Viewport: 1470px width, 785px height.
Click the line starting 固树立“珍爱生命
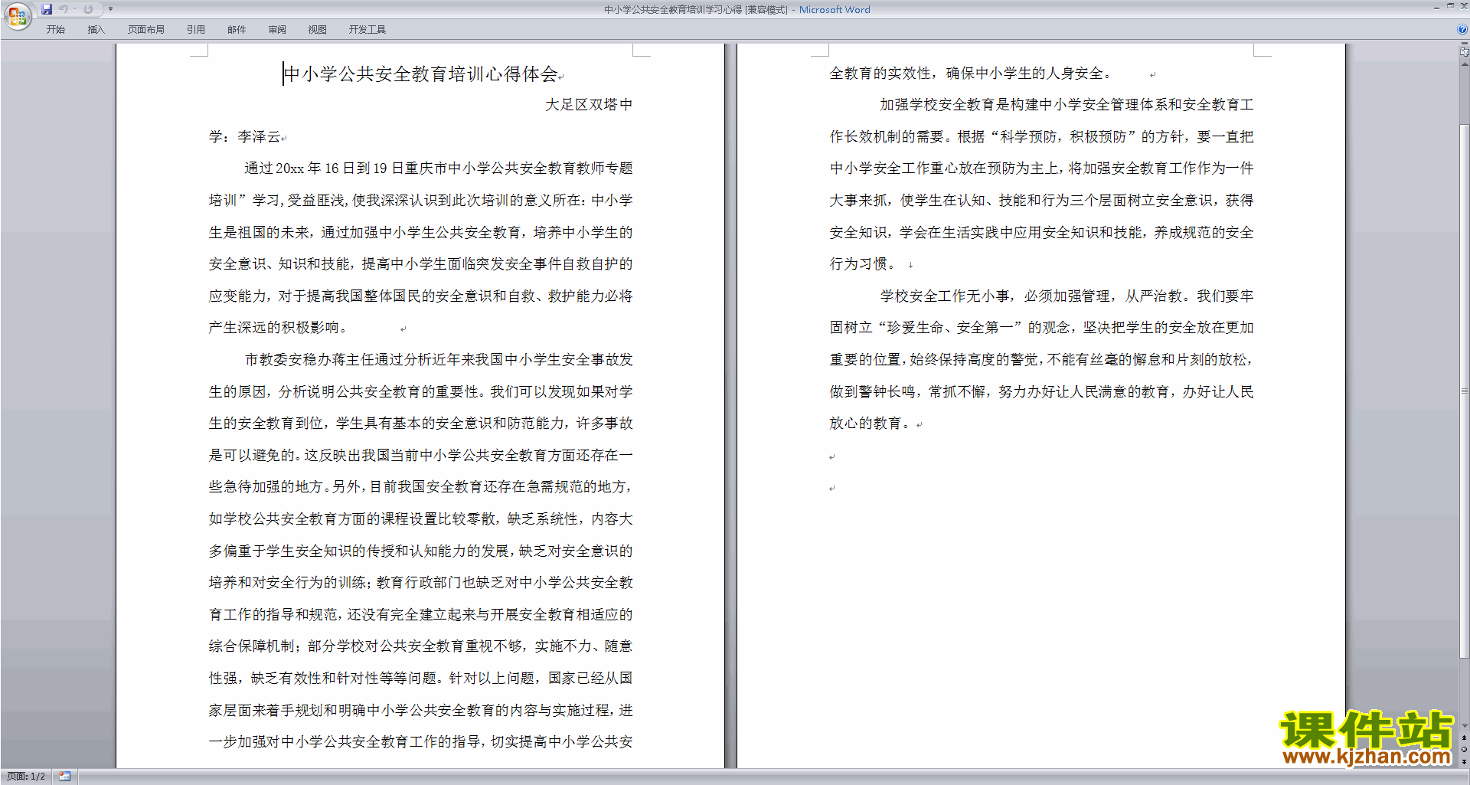(x=1042, y=328)
